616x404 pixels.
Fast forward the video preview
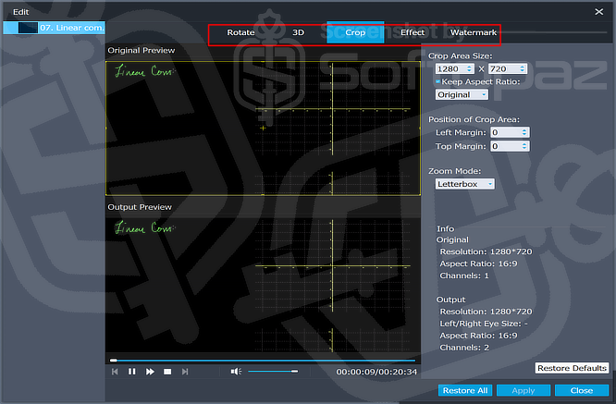(150, 372)
